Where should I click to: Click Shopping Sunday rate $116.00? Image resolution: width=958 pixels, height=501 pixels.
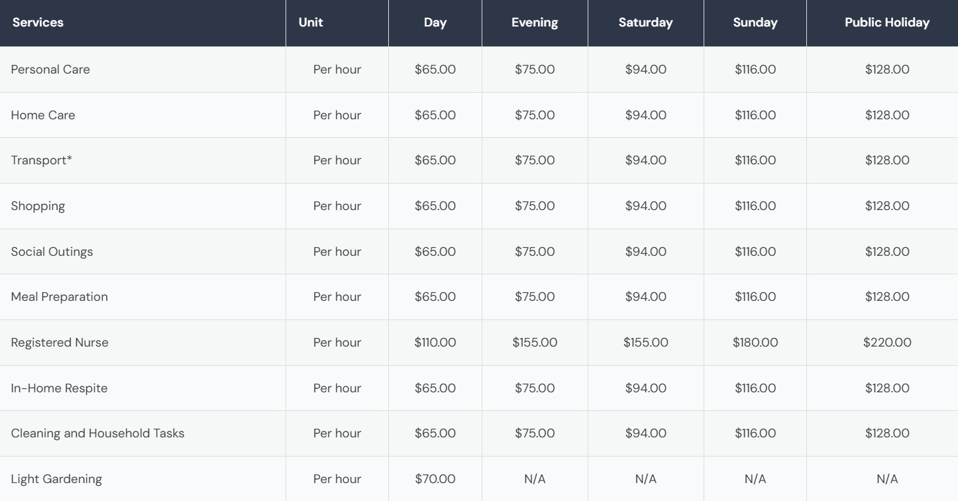click(755, 206)
